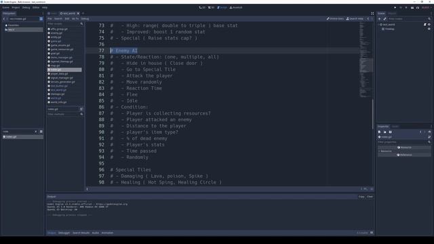
Task: Open the script editor Search menu
Action: pyautogui.click(x=58, y=19)
